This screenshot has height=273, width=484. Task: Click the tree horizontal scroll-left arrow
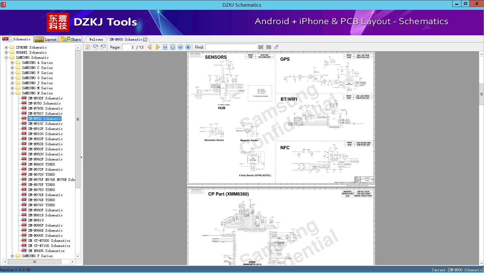[5, 262]
